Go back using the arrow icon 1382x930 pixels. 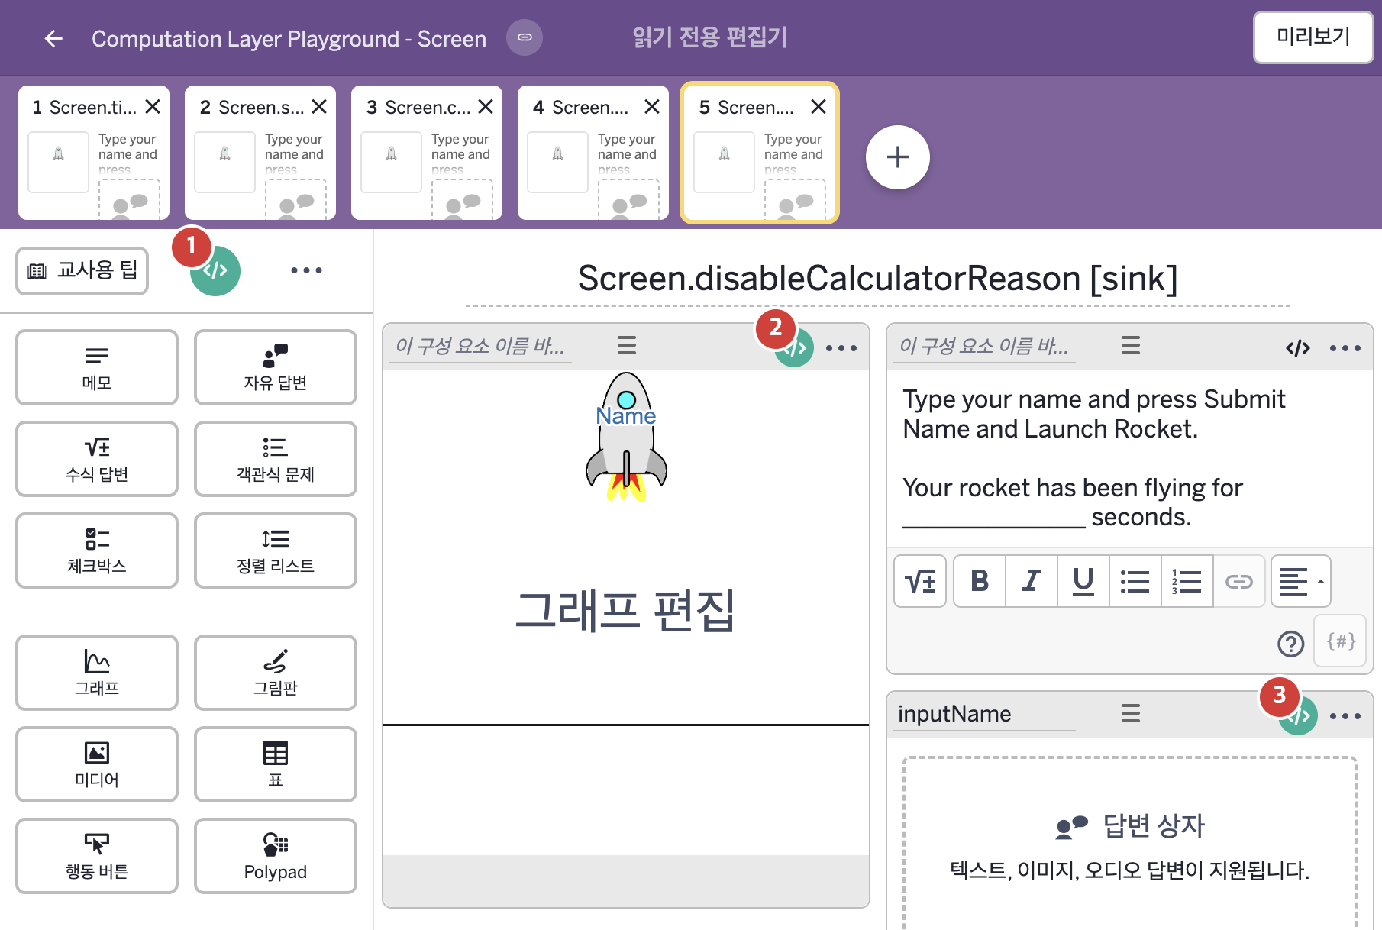(53, 38)
